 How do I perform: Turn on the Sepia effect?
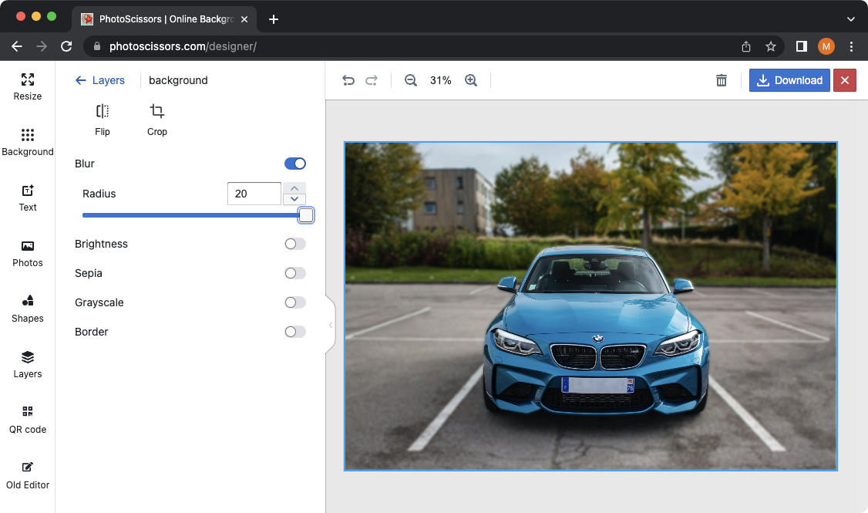coord(294,273)
